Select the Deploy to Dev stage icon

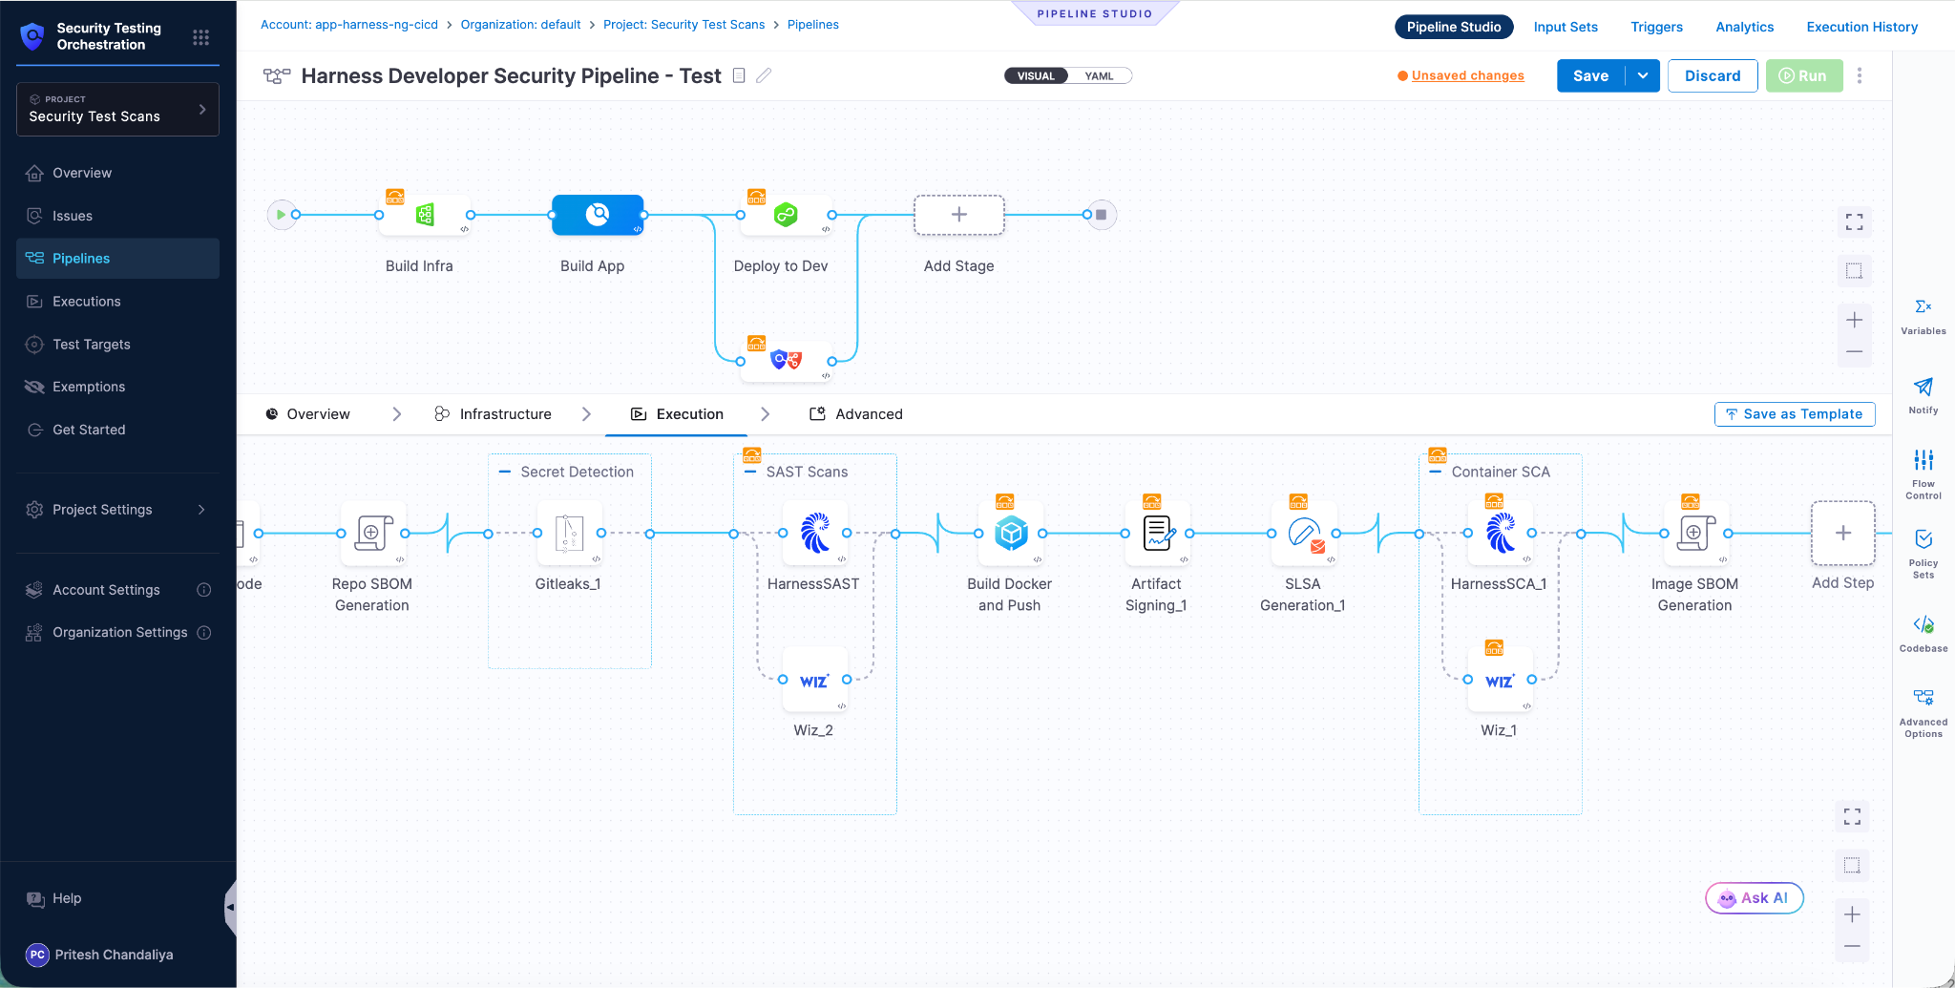[786, 215]
